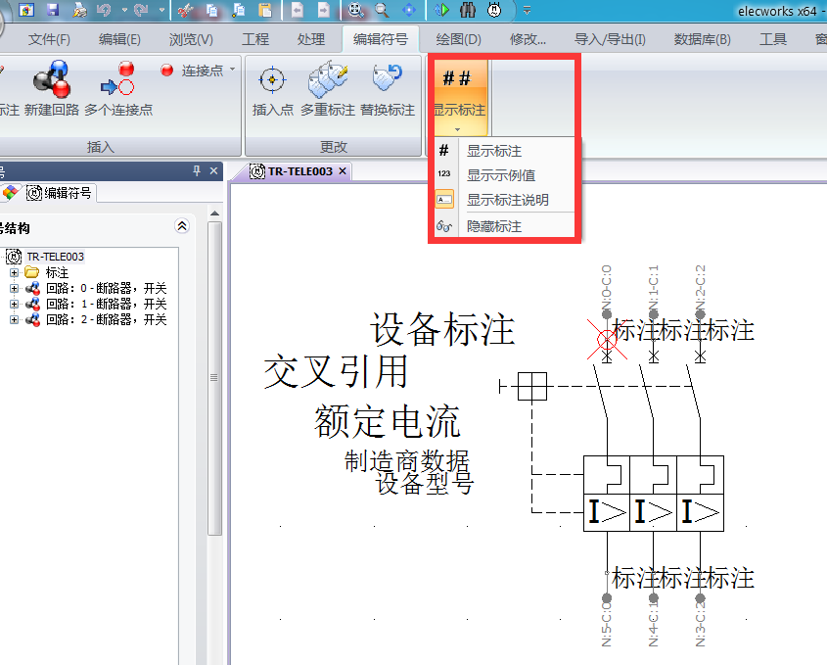This screenshot has height=665, width=827.
Task: Select 显示示例值 menu entry
Action: (500, 175)
